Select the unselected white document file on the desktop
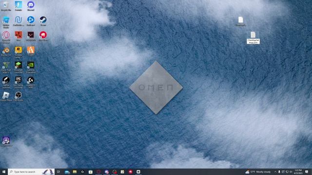This screenshot has height=175, width=312. [x=240, y=21]
